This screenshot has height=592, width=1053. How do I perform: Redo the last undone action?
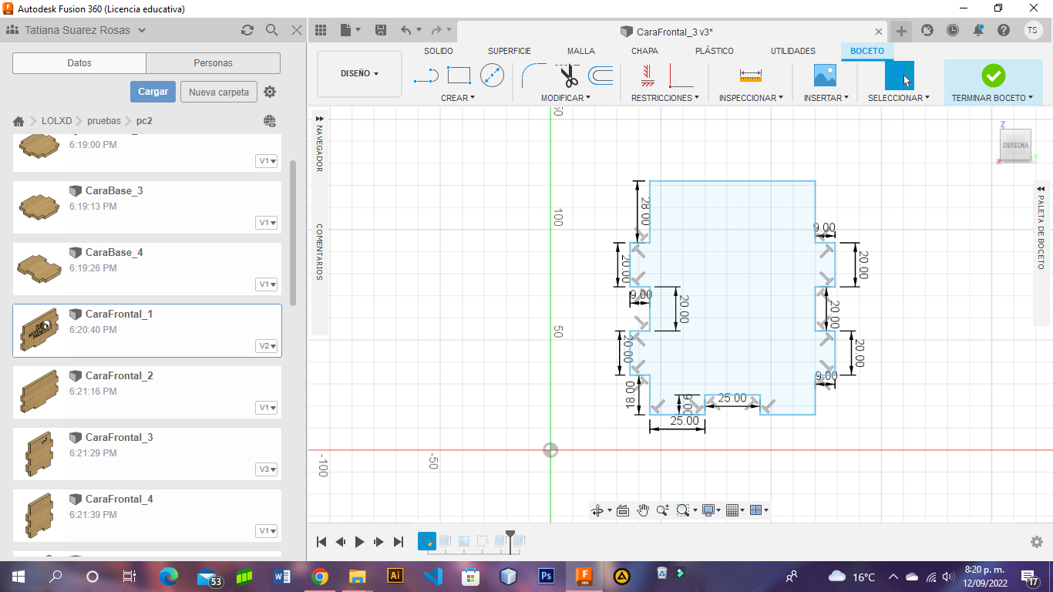(436, 30)
